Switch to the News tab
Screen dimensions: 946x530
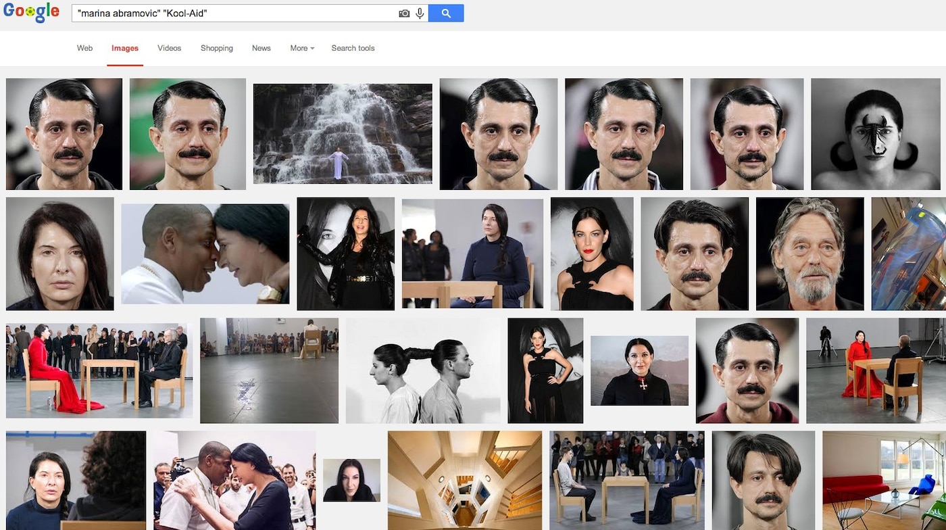261,48
